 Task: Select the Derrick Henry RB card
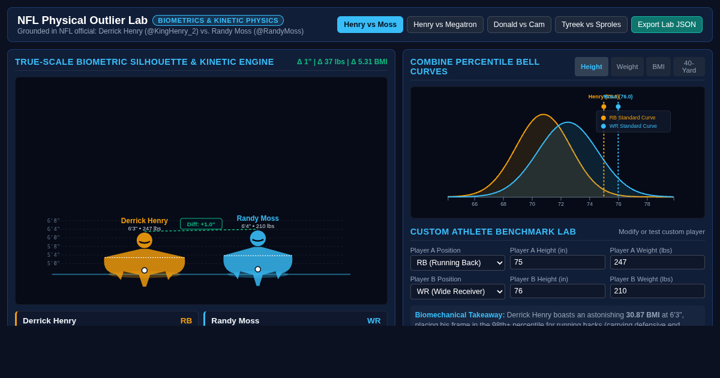click(x=107, y=319)
